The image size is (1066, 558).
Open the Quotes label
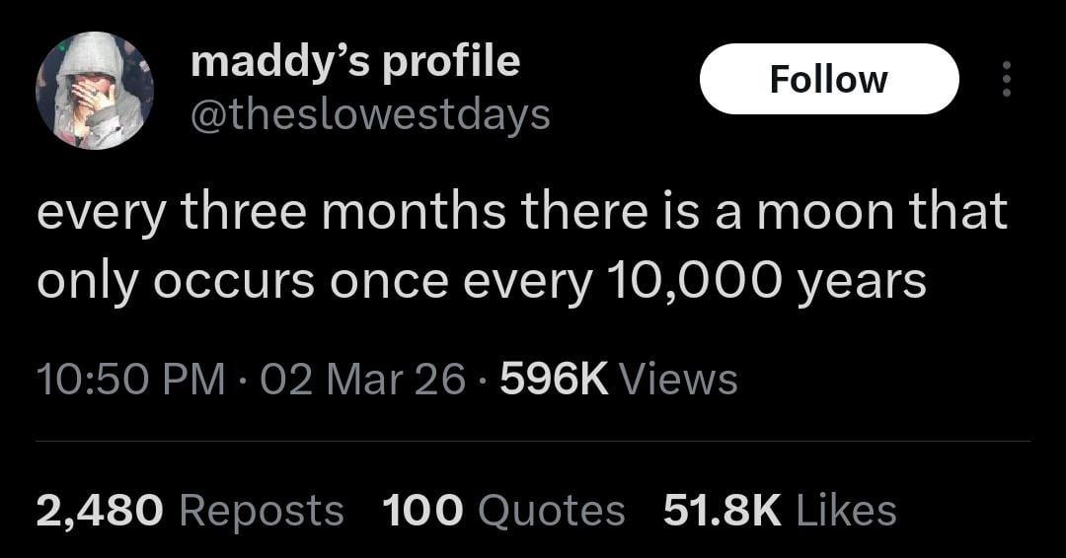[x=551, y=511]
